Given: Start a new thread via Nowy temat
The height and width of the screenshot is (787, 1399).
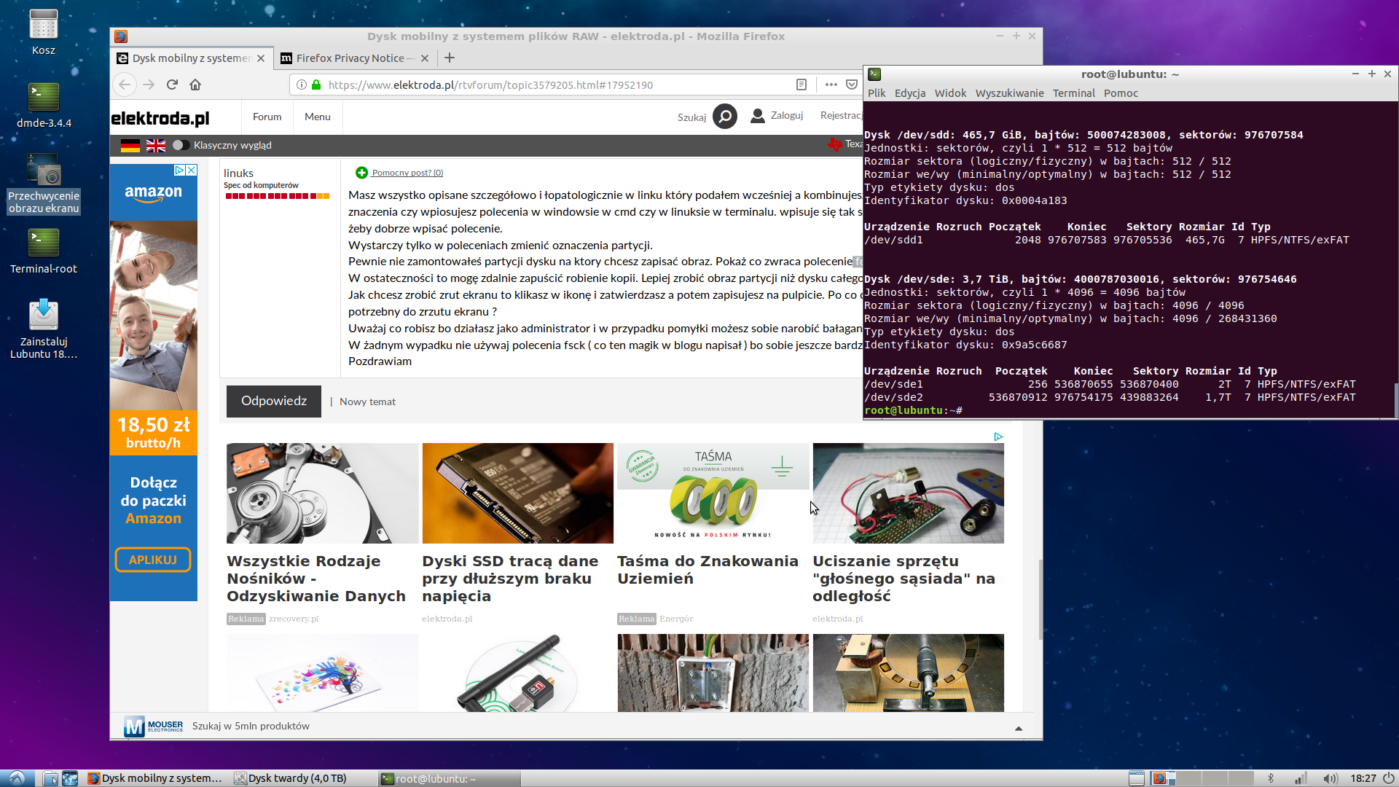Looking at the screenshot, I should 367,402.
